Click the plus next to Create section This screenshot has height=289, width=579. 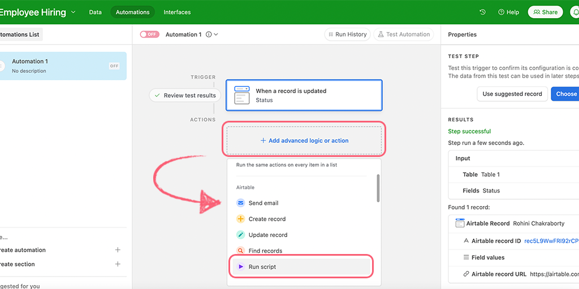(118, 264)
